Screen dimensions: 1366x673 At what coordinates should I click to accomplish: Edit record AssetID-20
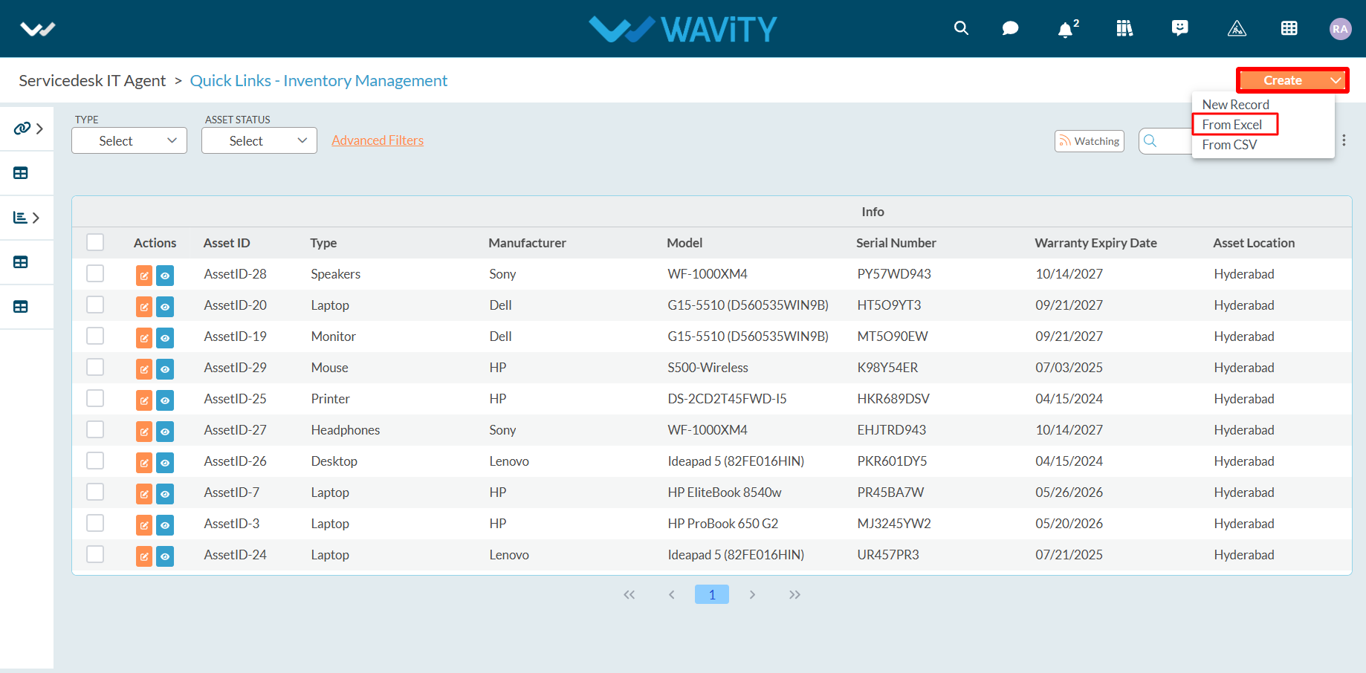(x=144, y=307)
